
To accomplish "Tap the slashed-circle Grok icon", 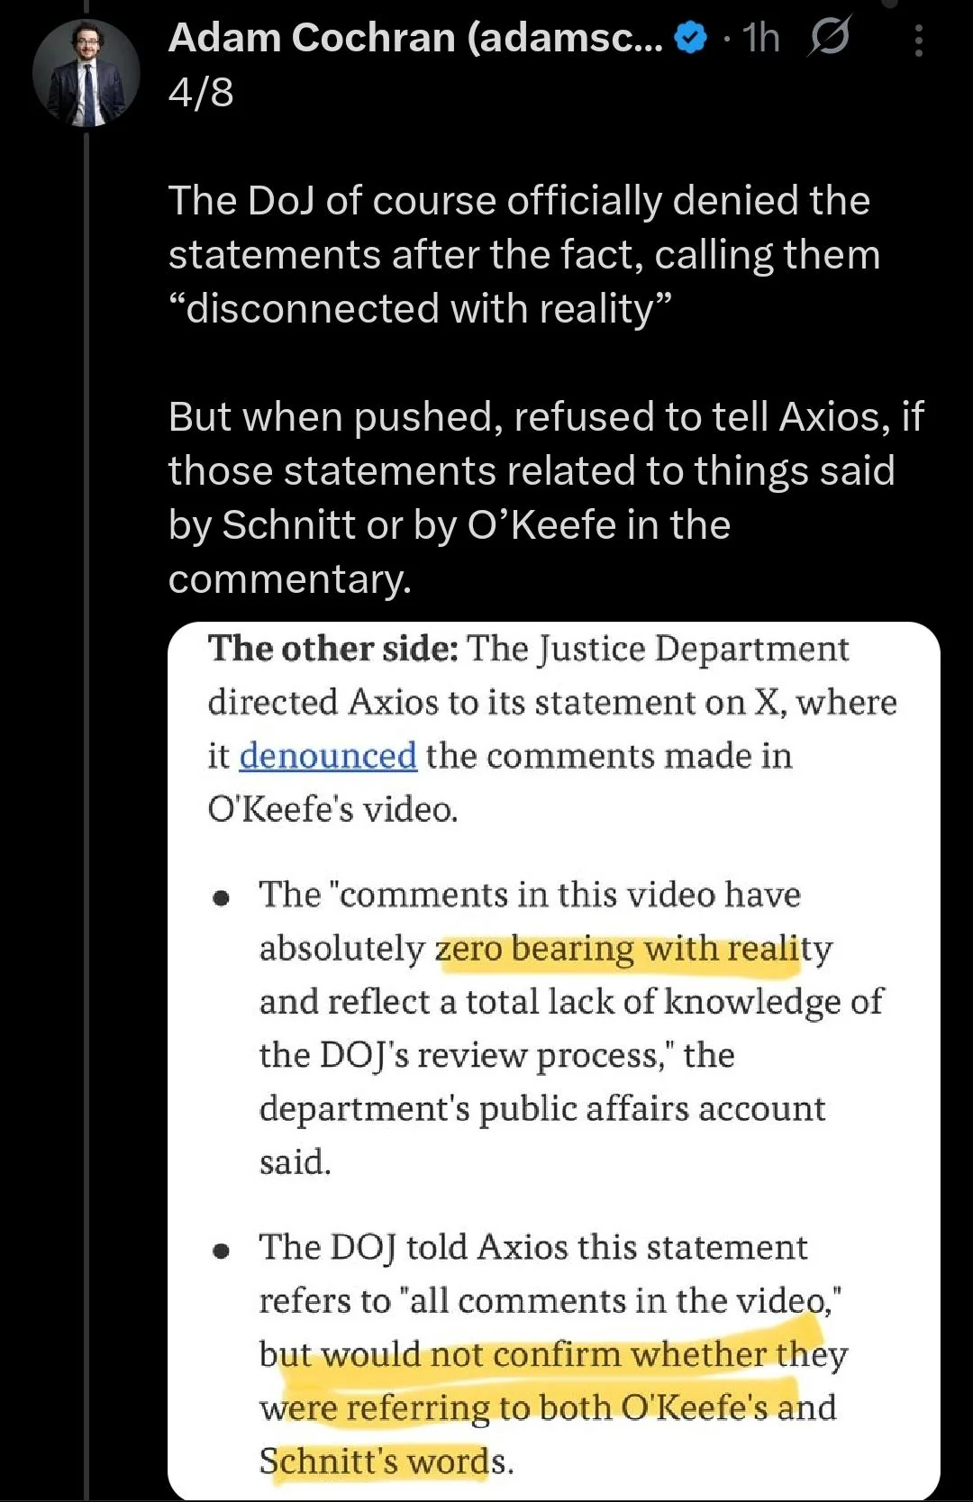I will click(829, 39).
